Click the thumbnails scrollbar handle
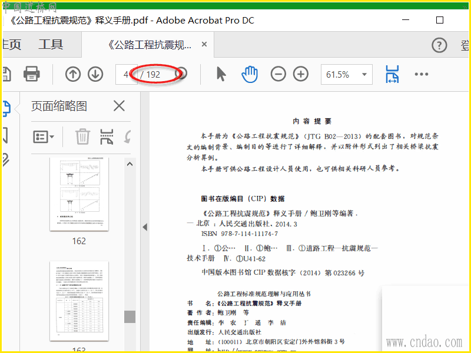This screenshot has height=353, width=471. click(130, 317)
